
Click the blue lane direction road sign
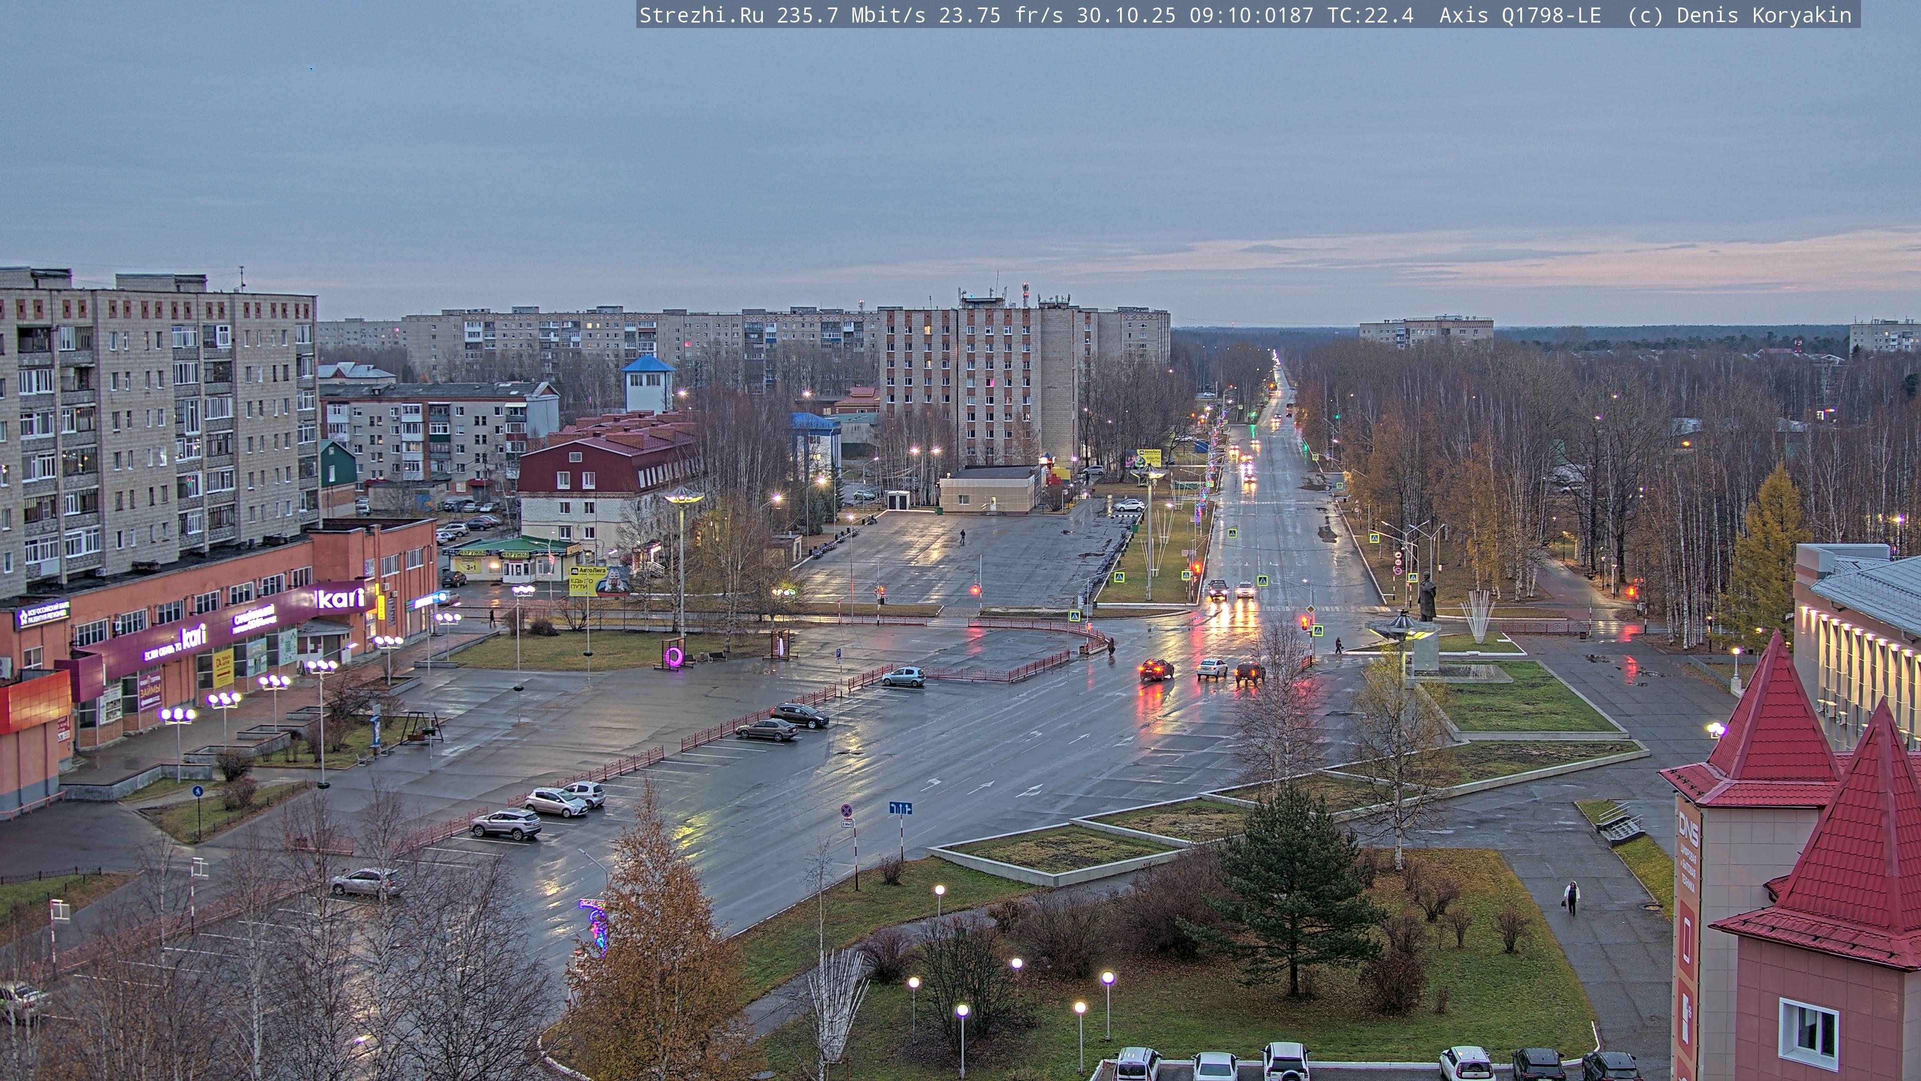900,808
